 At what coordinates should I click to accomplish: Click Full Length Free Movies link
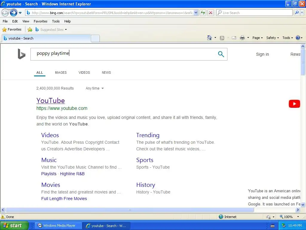(x=64, y=199)
